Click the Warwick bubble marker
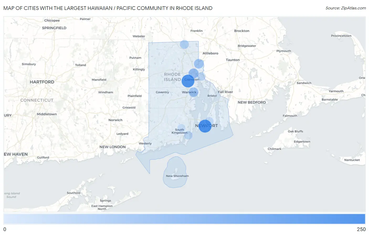This screenshot has height=235, width=369. click(x=193, y=92)
